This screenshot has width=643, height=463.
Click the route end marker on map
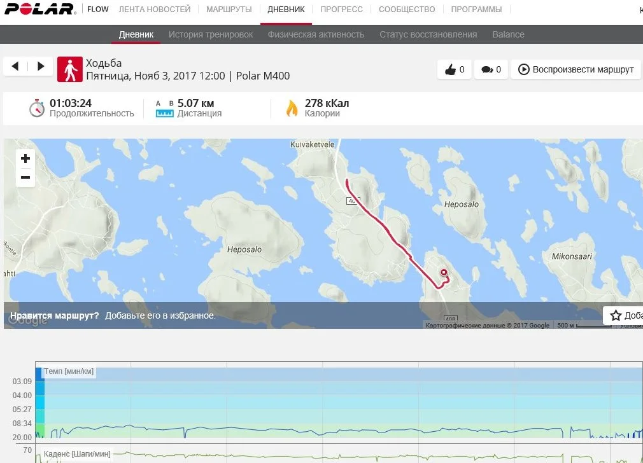pyautogui.click(x=444, y=272)
